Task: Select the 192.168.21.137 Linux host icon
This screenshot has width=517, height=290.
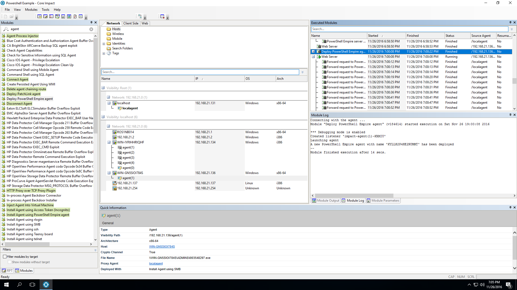Action: tap(114, 183)
